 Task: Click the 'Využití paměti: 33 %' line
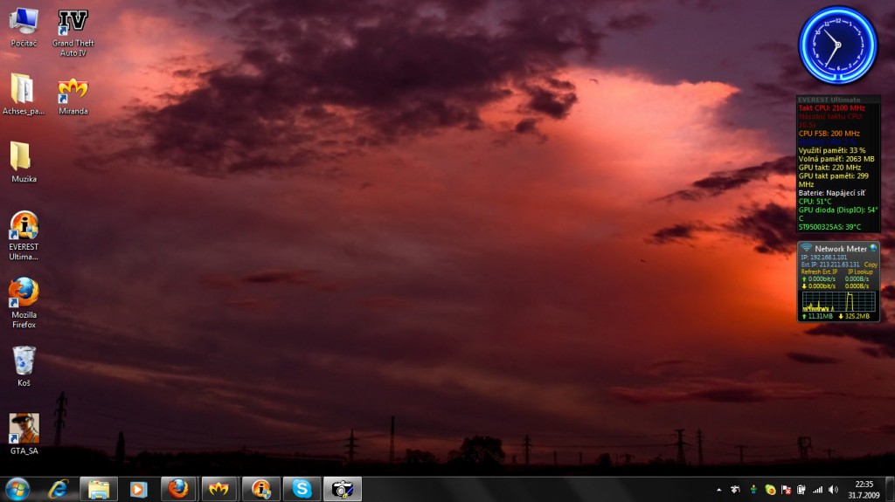[x=832, y=150]
